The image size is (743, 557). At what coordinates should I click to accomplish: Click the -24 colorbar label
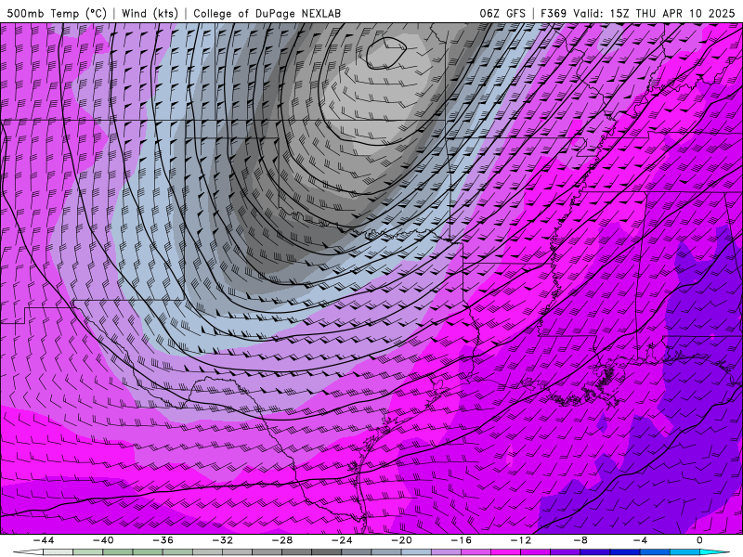point(342,540)
